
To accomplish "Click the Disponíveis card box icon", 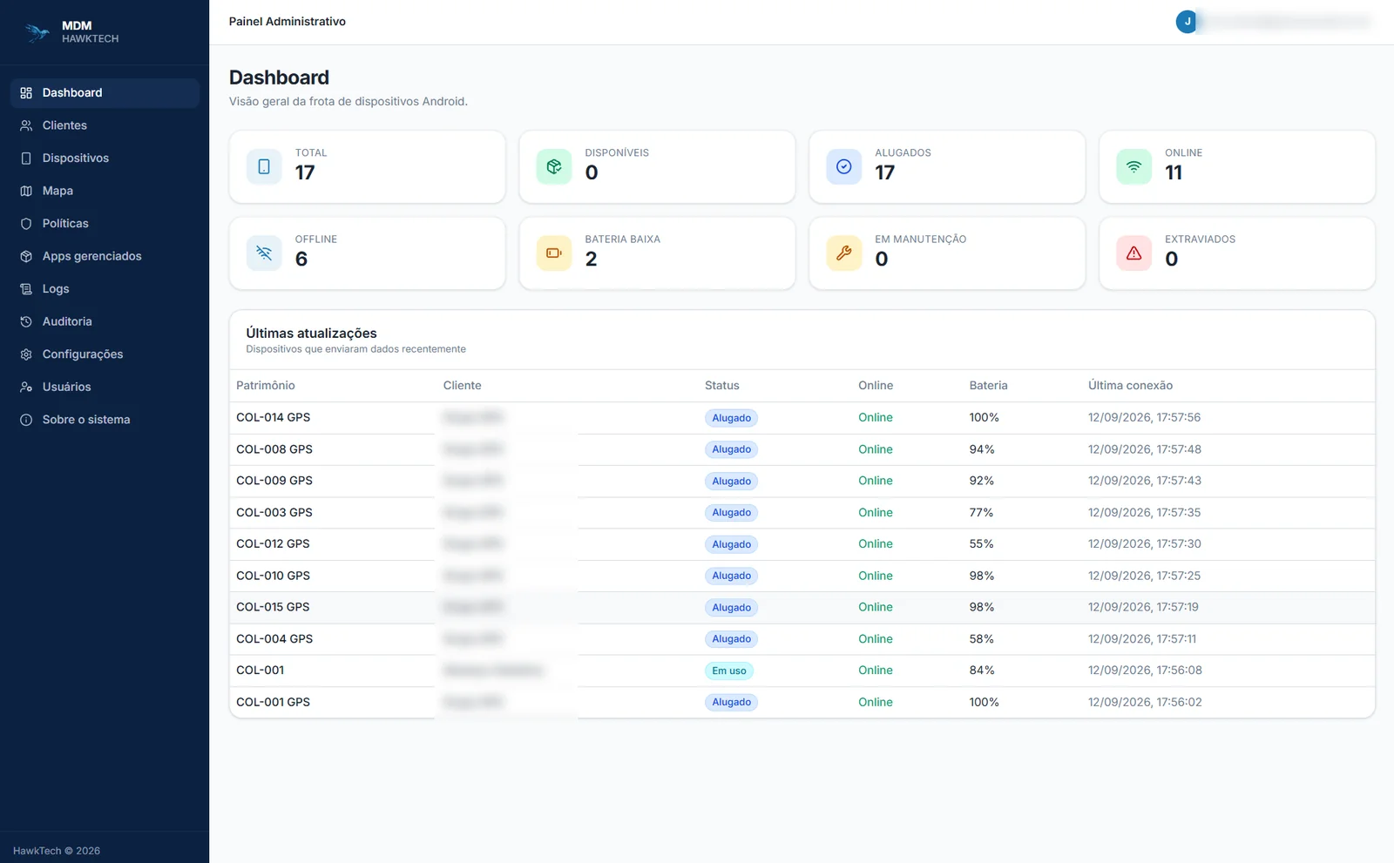I will tap(554, 166).
